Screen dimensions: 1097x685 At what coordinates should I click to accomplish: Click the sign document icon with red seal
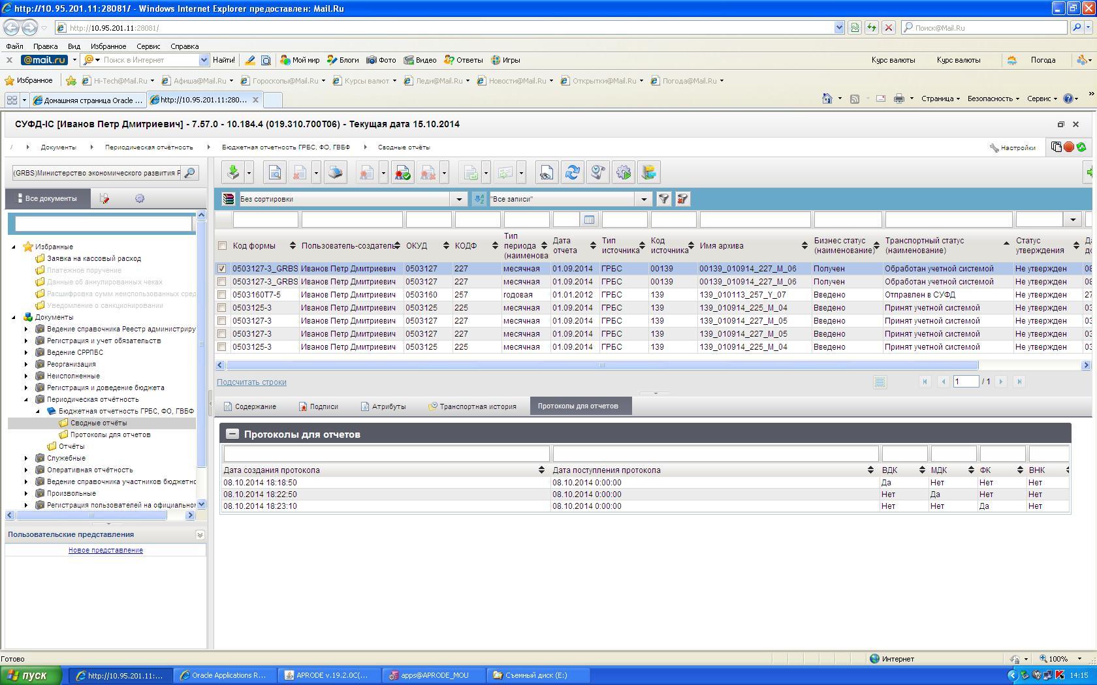[x=367, y=173]
